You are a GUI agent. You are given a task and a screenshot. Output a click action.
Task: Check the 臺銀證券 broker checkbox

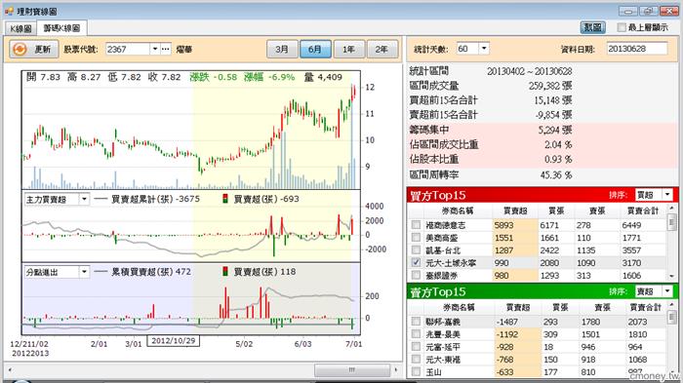[416, 275]
